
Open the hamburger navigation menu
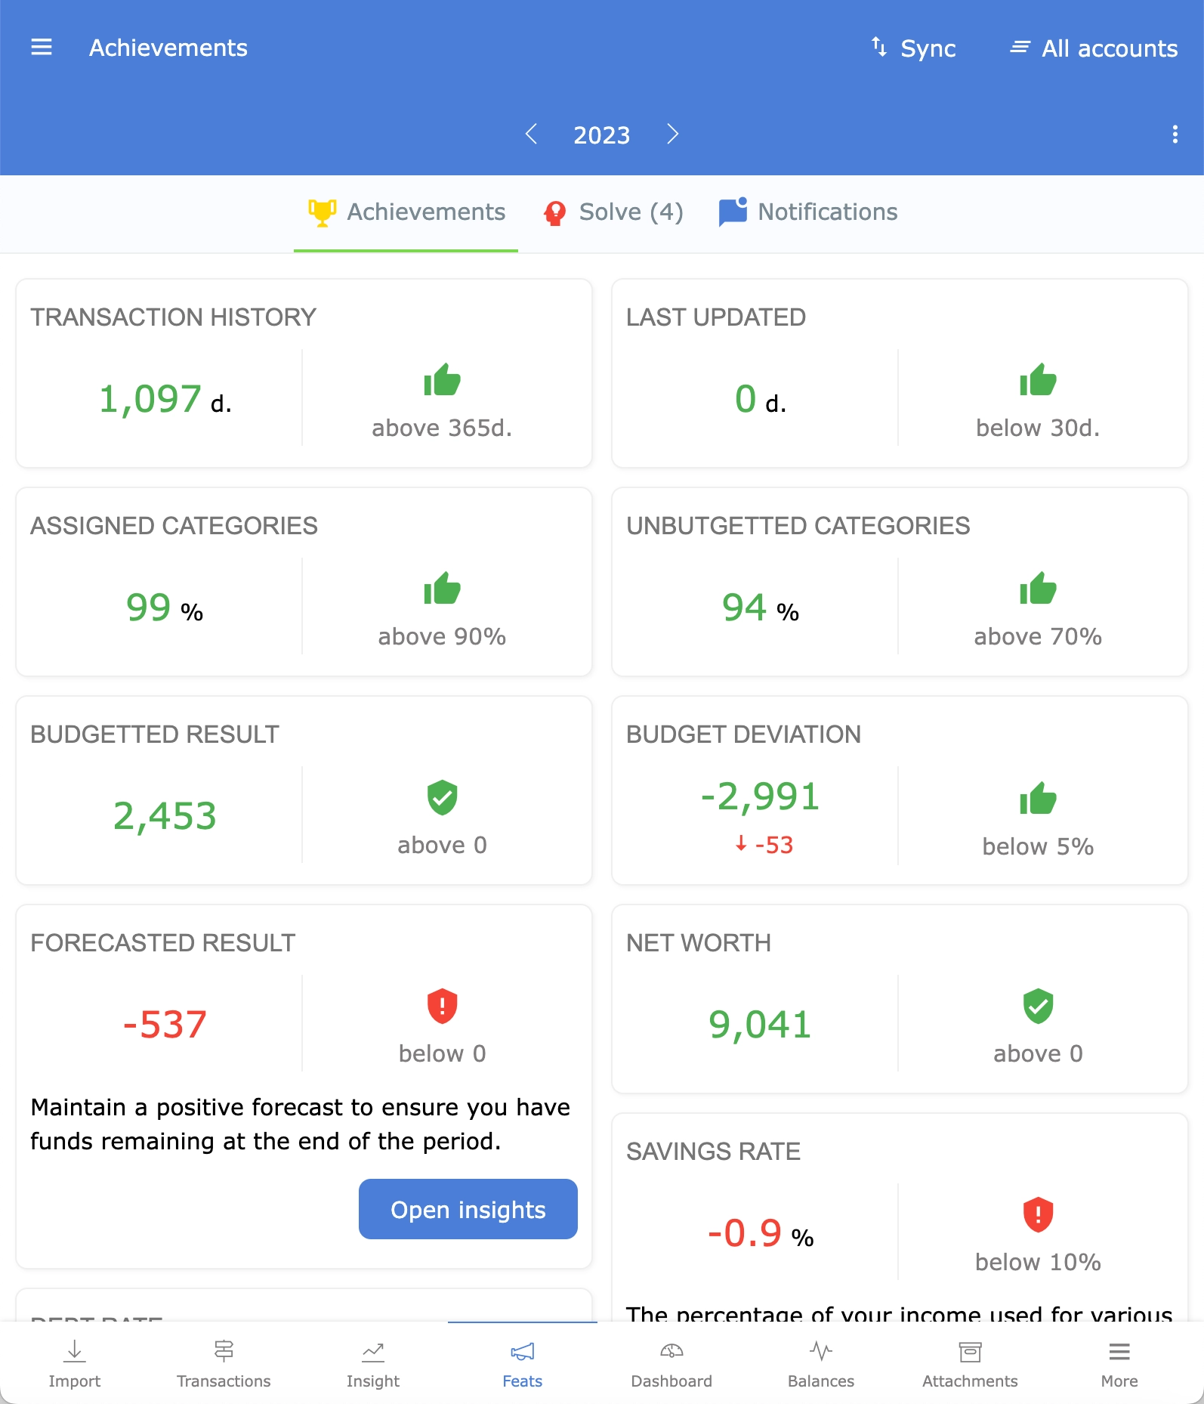click(42, 48)
